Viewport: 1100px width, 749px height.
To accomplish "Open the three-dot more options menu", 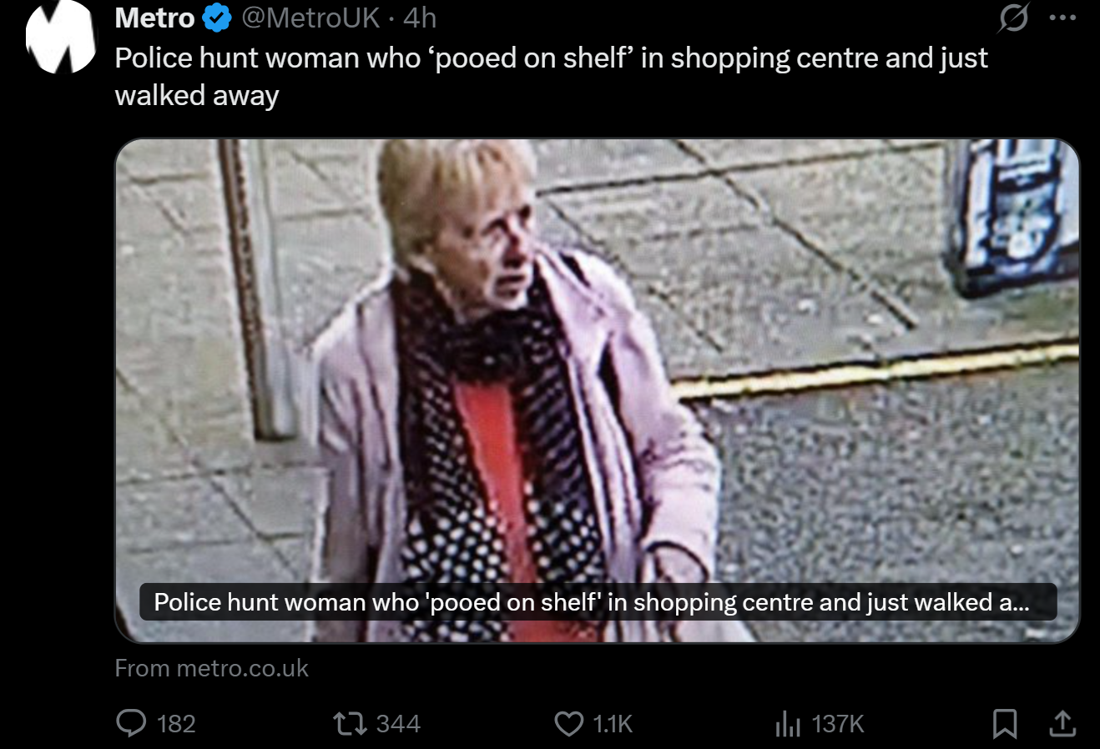I will click(1062, 18).
